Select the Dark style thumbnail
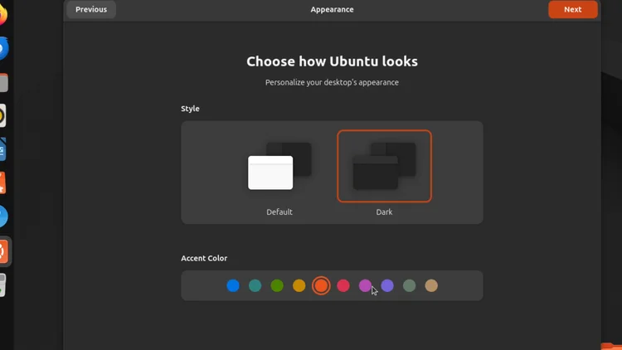This screenshot has height=350, width=622. tap(384, 166)
